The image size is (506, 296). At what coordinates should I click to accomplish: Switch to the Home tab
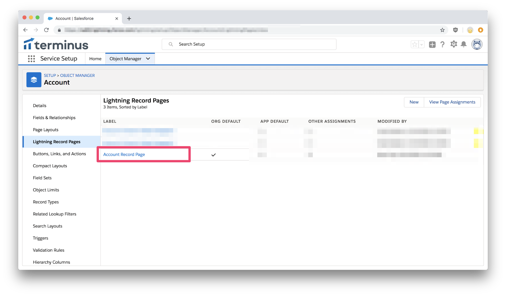click(95, 59)
